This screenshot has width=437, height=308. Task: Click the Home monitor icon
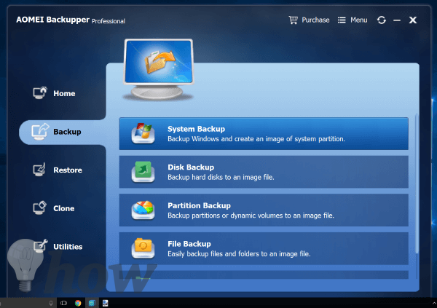coord(40,92)
